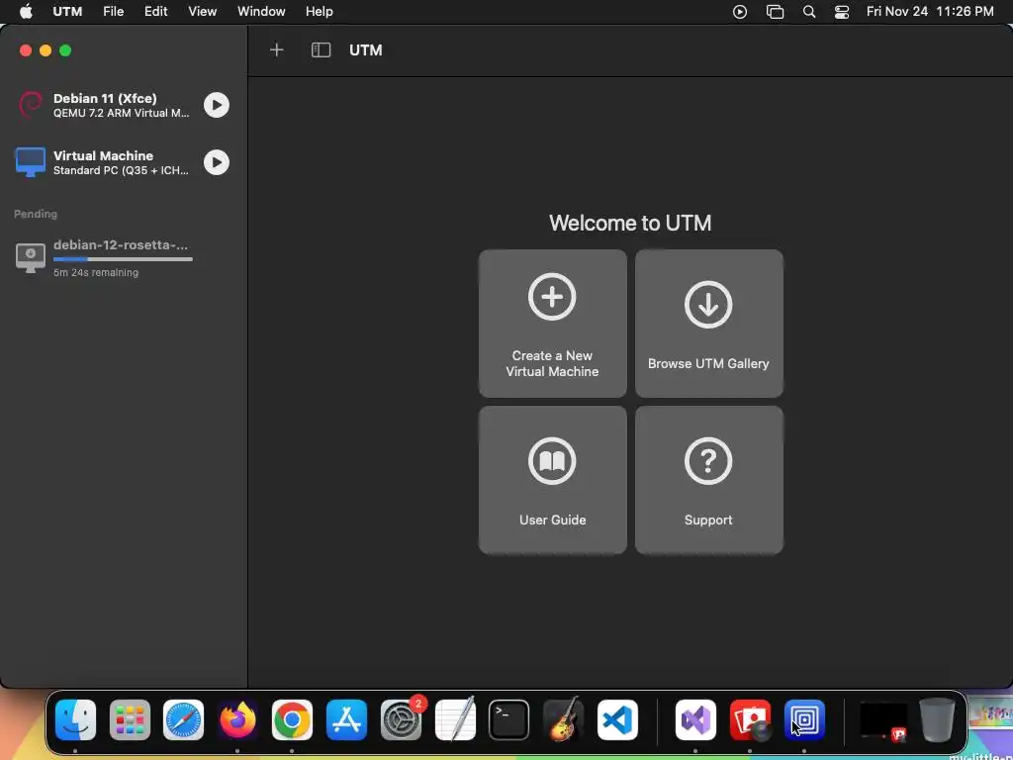Click the Stage Manager windows menu bar icon
1013x760 pixels.
(775, 12)
